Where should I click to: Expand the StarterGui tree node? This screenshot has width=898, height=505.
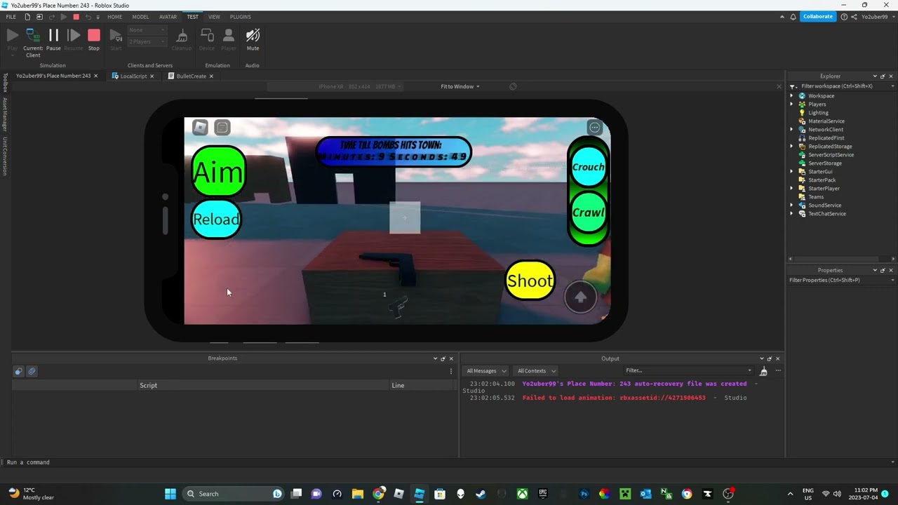tap(792, 171)
